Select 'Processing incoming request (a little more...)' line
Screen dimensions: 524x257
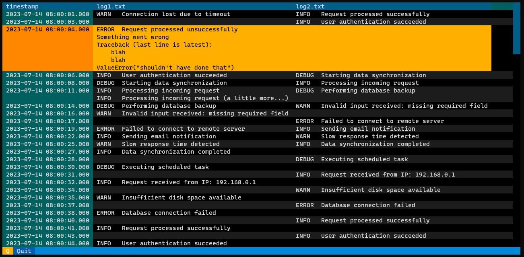205,98
